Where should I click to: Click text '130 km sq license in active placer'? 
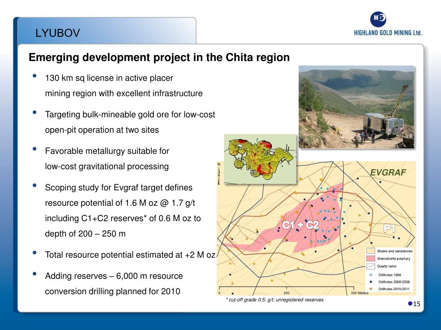pos(109,78)
